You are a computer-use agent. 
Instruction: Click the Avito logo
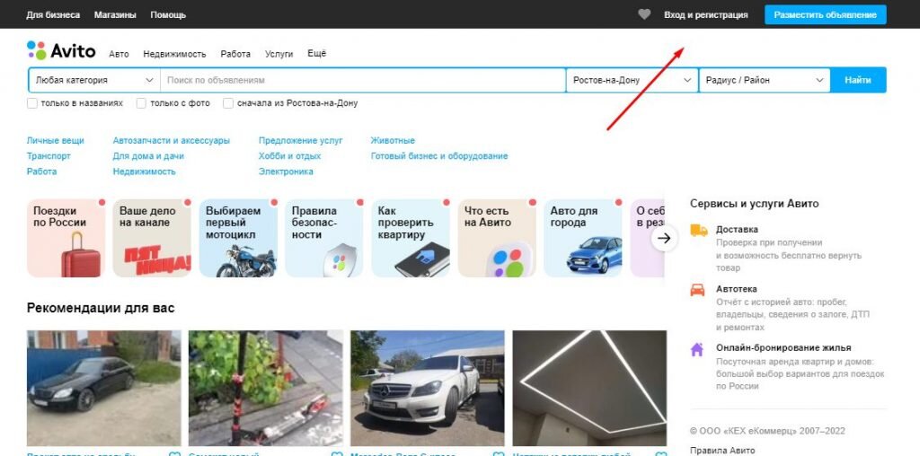[x=61, y=51]
